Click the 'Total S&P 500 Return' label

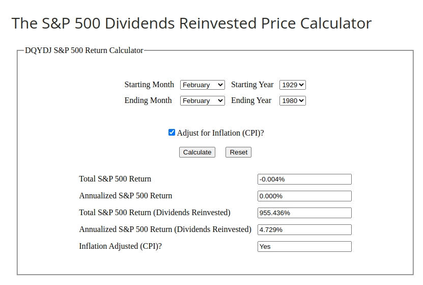click(x=115, y=179)
